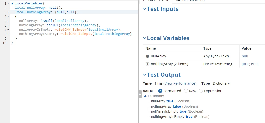Fold code at line 4 arrow
Screen dimensions: 265x123
8,17
